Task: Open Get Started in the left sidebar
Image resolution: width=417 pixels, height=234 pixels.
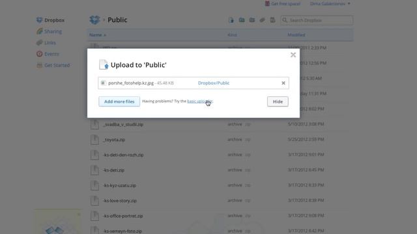Action: tap(57, 65)
